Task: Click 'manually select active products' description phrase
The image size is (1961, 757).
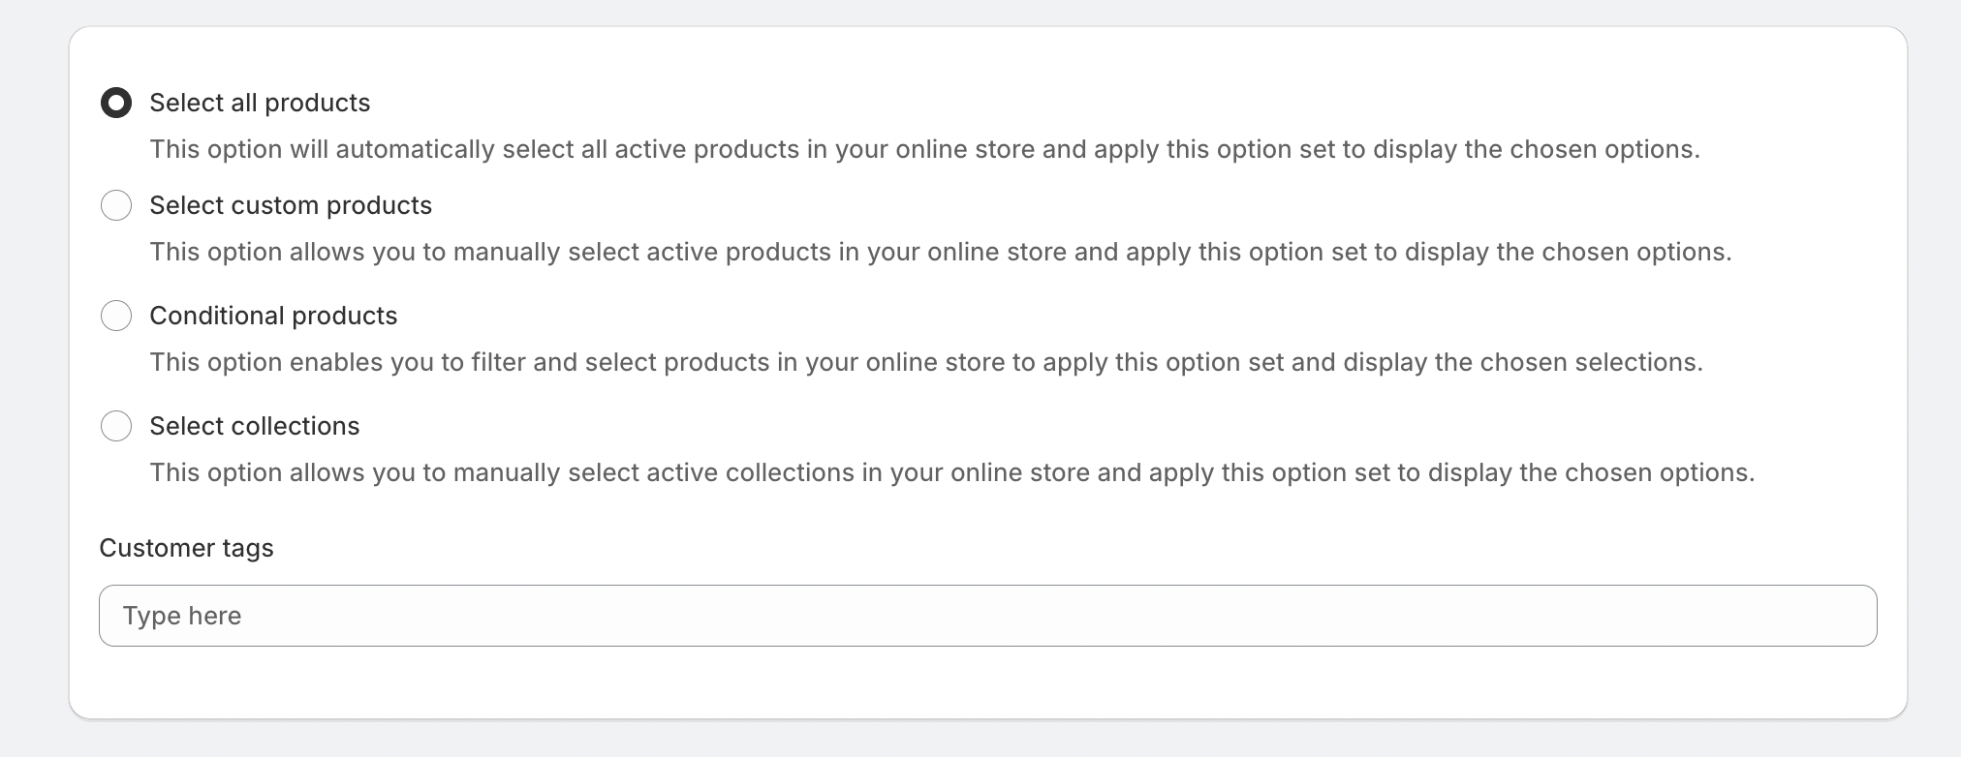Action: click(641, 252)
